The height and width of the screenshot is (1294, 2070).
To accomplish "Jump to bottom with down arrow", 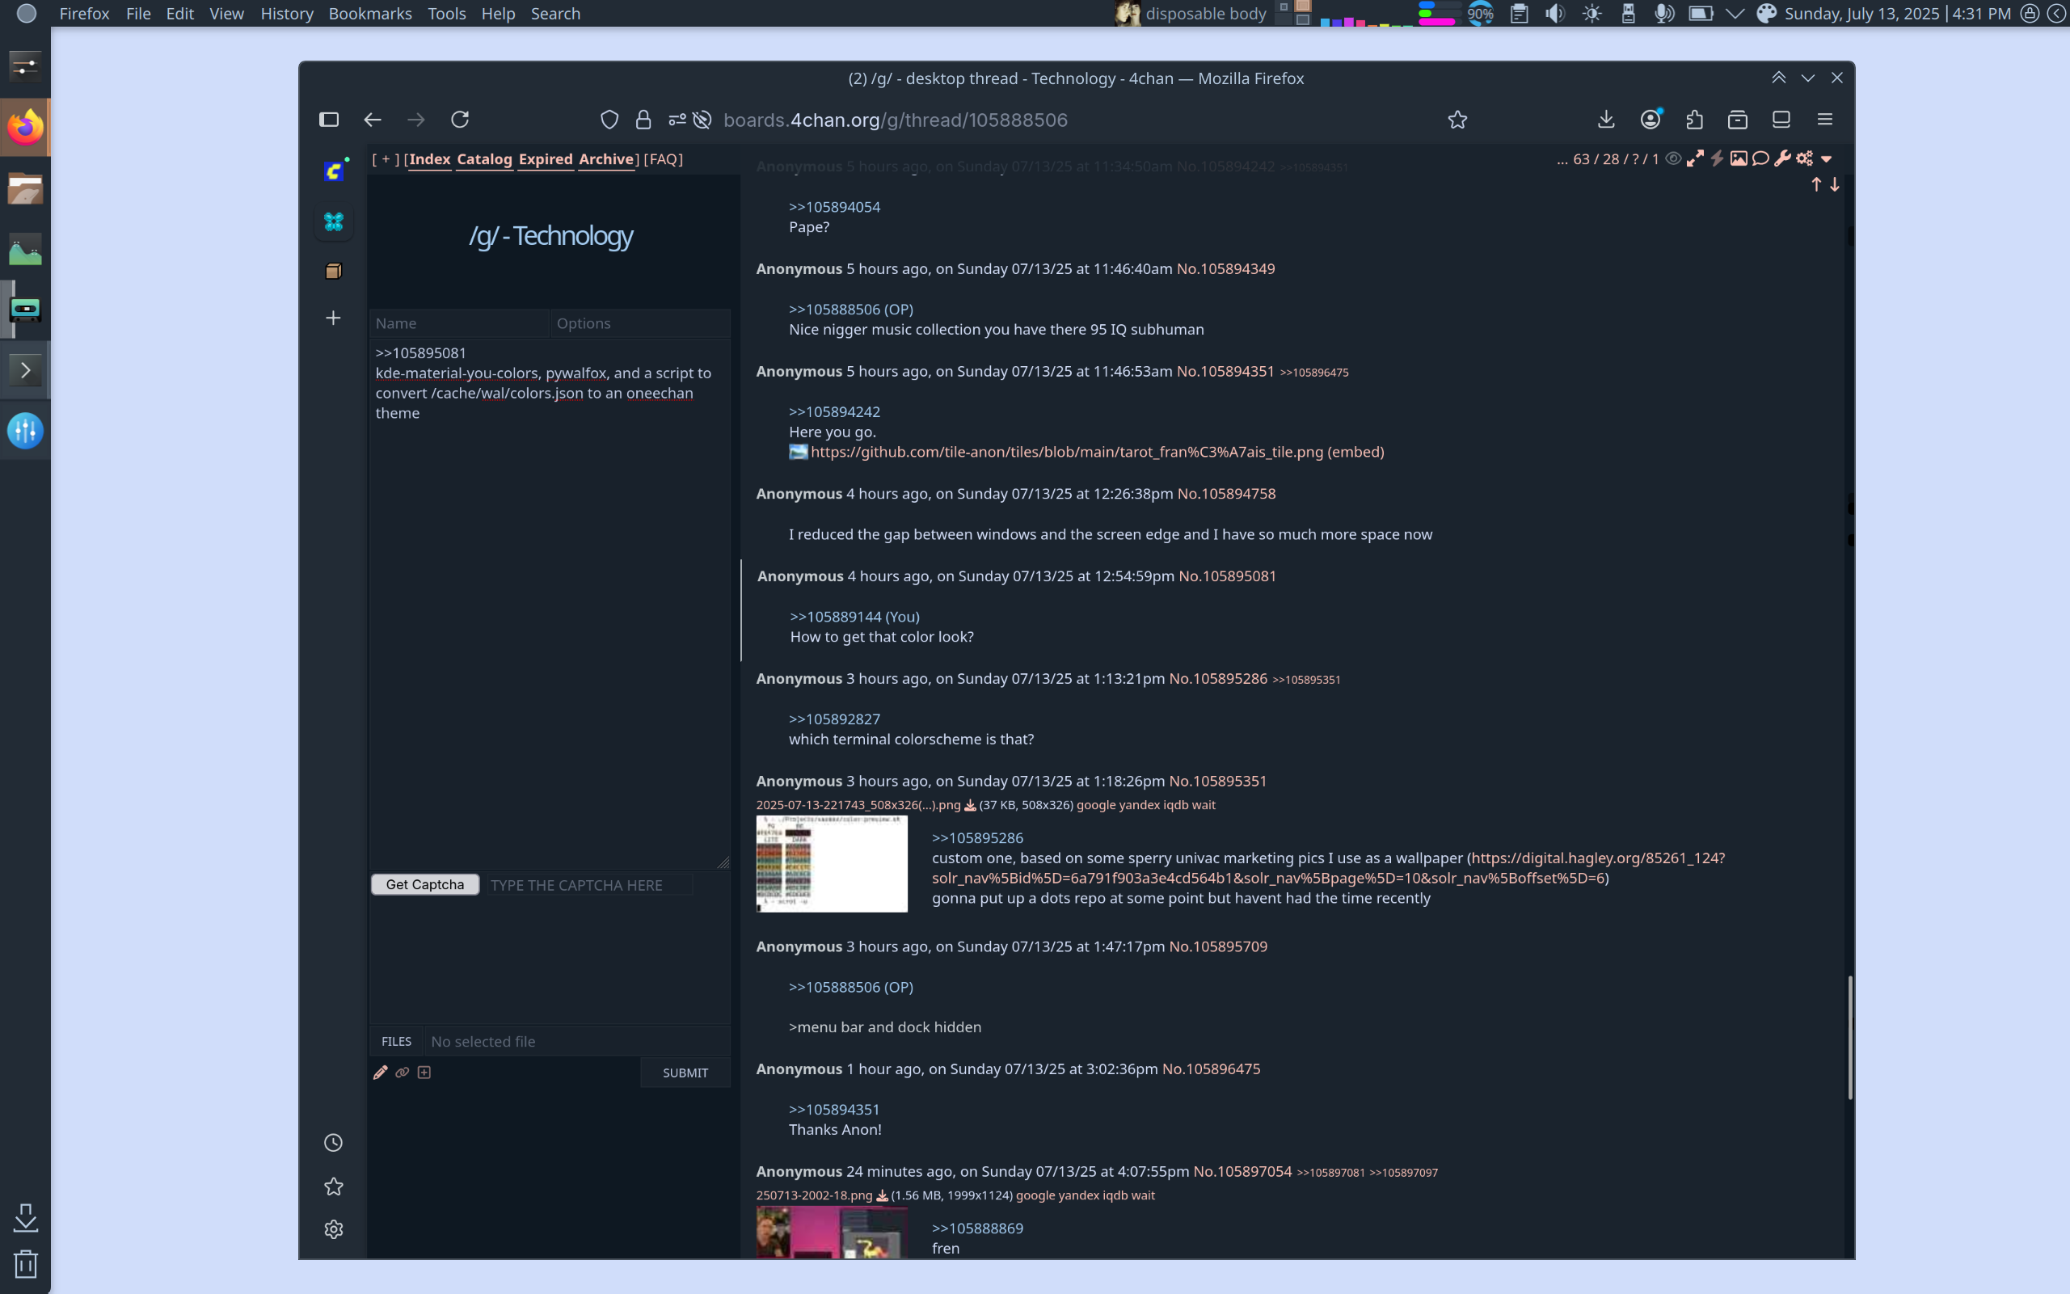I will click(1835, 185).
